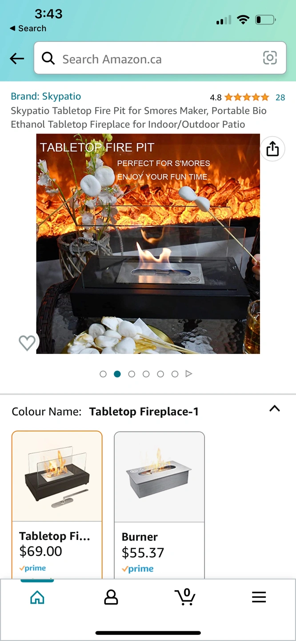Open the Home tab
Screen dimensions: 296x641
[x=37, y=597]
